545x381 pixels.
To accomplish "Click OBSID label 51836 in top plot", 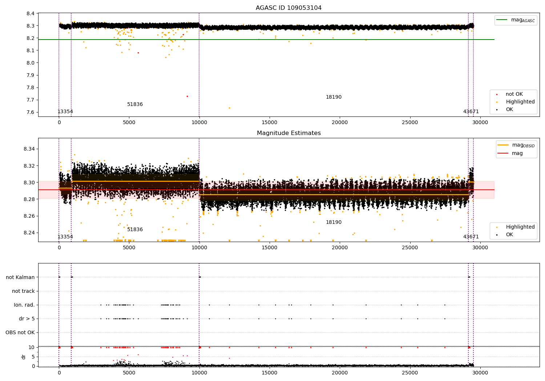I will click(x=135, y=105).
